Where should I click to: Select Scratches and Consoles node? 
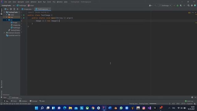[x=13, y=35]
